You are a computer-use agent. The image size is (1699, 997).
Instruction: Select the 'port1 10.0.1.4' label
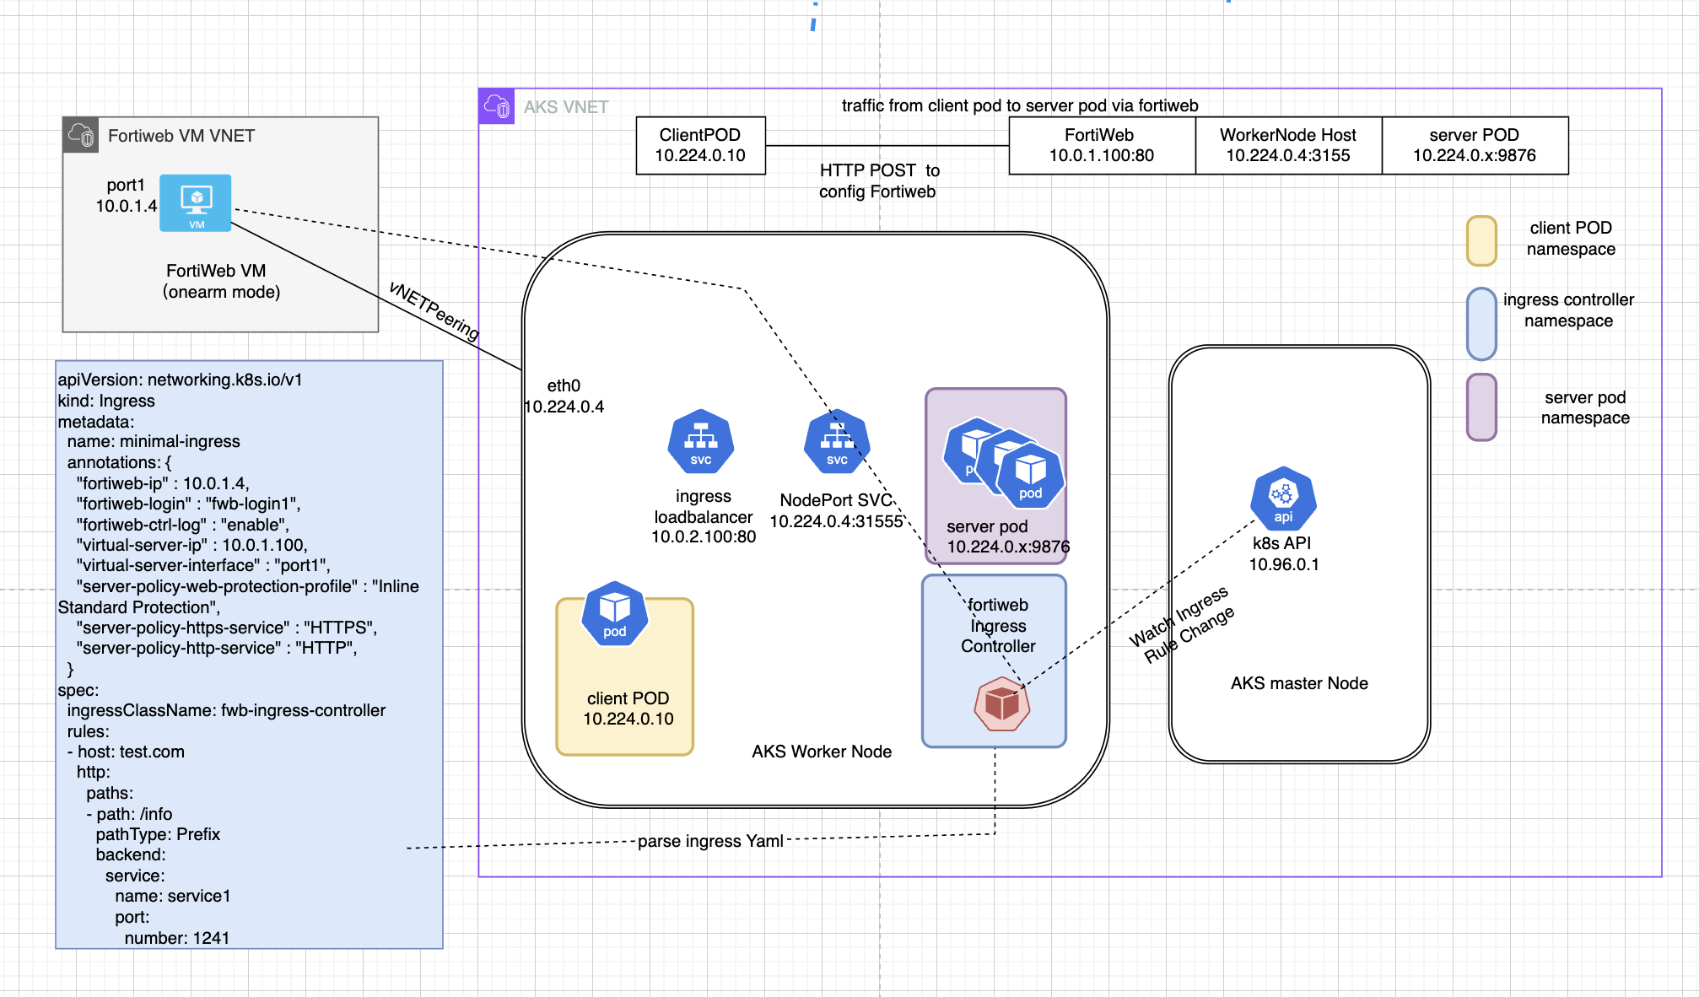127,195
